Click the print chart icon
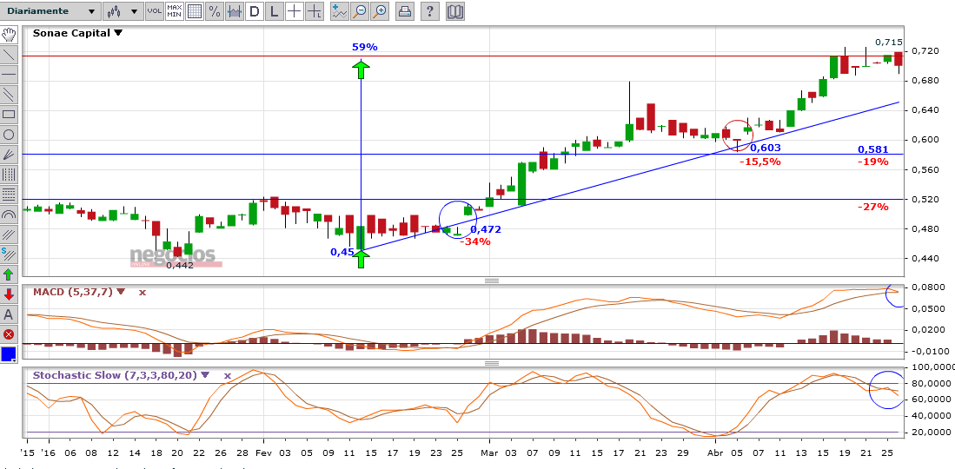Screen dimensions: 955x469 click(x=404, y=11)
